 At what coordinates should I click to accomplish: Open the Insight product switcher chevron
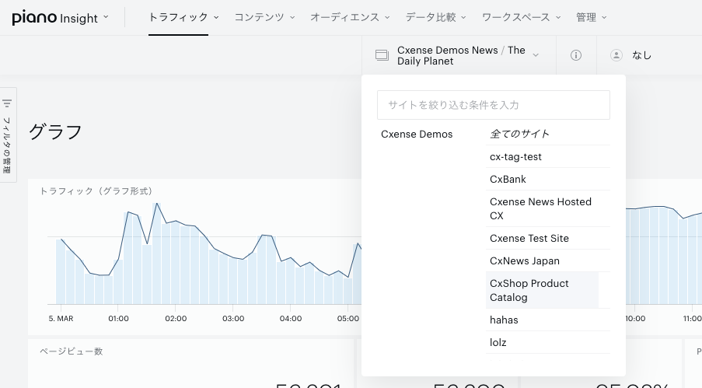(x=106, y=17)
